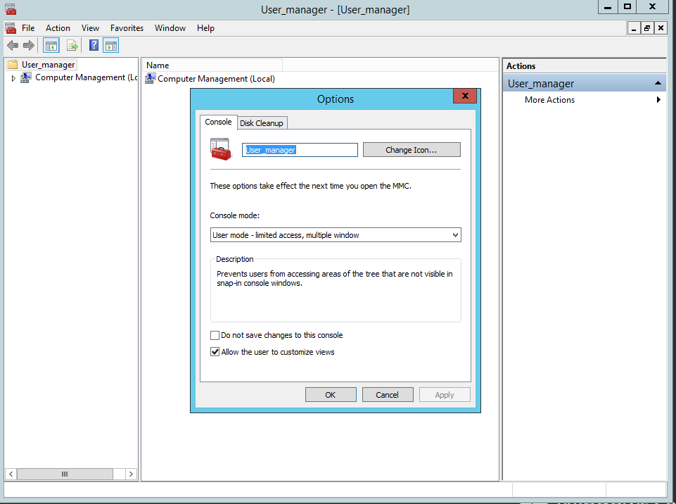Minimize the inner console child window
Image resolution: width=676 pixels, height=504 pixels.
coord(633,28)
